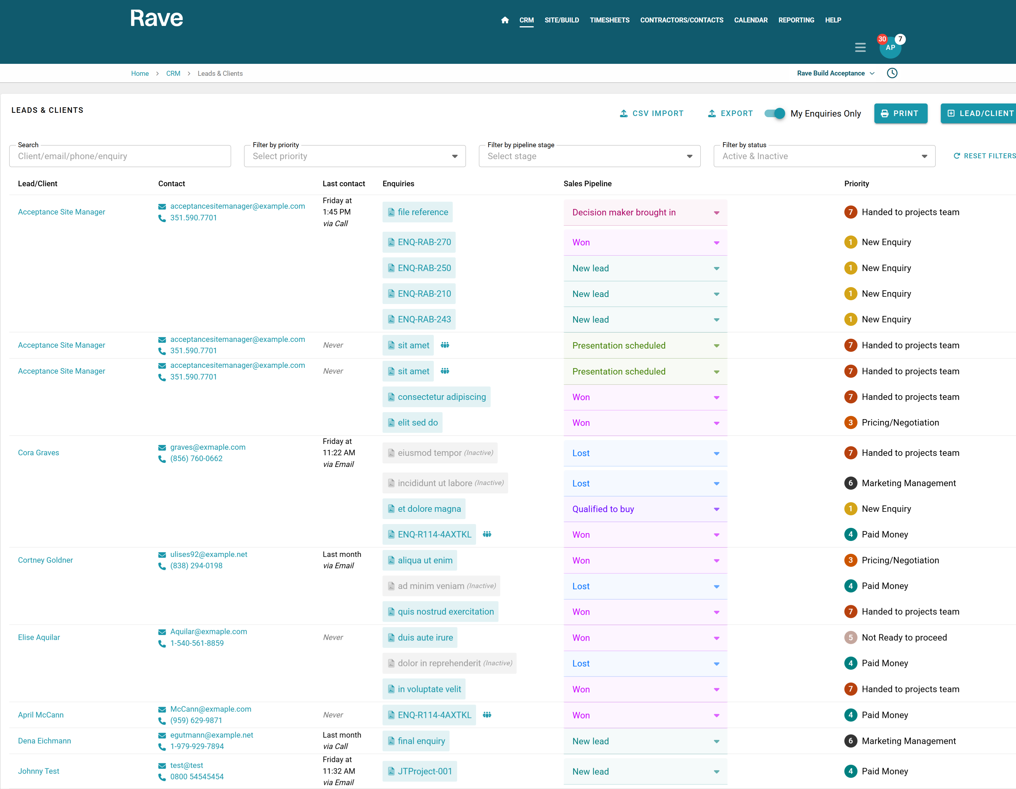
Task: Open the Filter by priority dropdown
Action: coord(355,157)
